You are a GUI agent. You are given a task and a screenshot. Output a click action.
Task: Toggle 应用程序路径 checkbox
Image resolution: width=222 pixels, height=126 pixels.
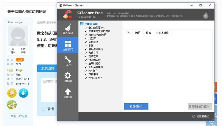(x=86, y=49)
